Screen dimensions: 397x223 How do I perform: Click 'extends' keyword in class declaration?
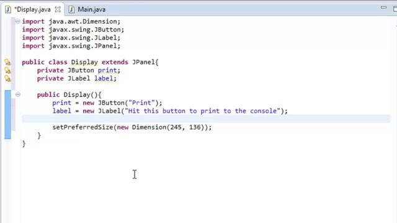point(115,62)
